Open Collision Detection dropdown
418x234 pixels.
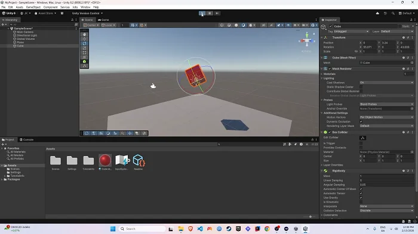point(386,211)
